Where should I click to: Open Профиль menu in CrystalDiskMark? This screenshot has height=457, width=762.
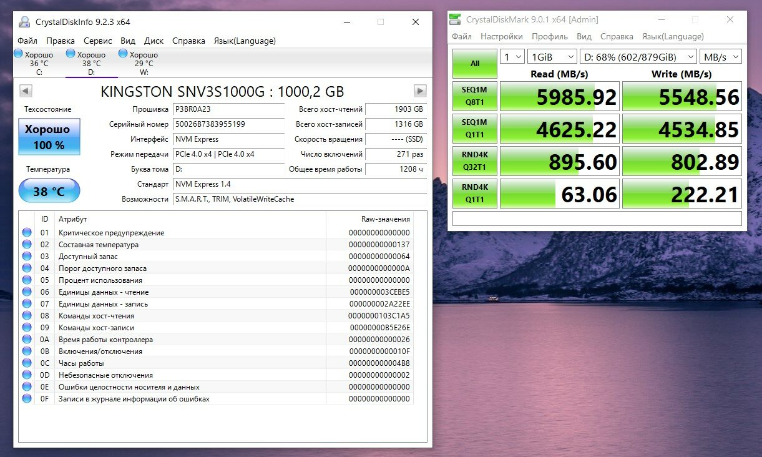pos(550,36)
